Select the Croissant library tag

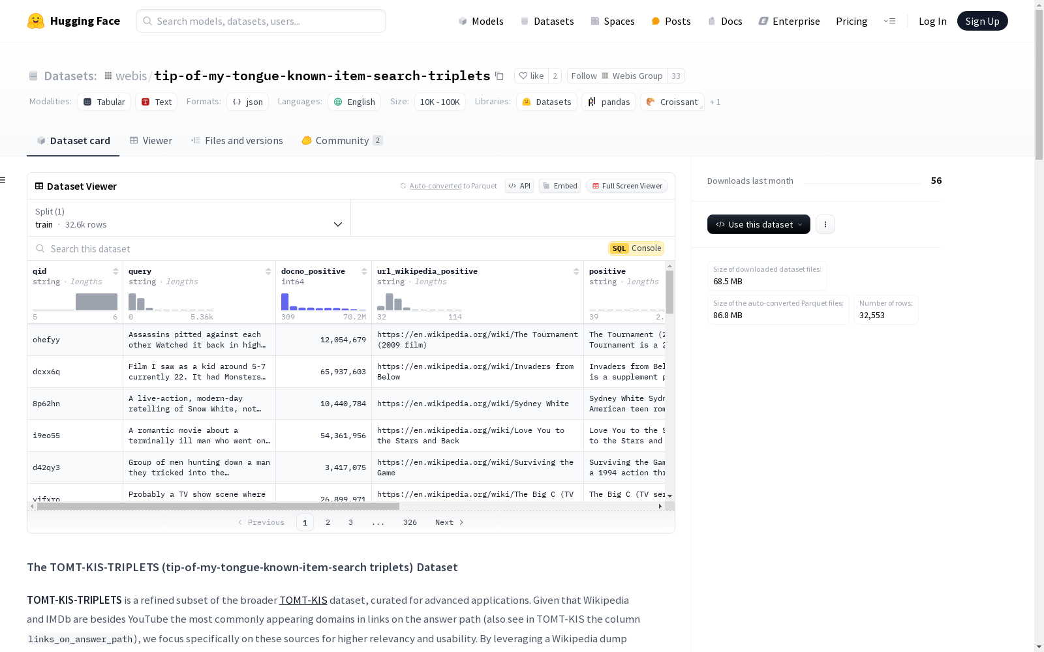coord(672,102)
